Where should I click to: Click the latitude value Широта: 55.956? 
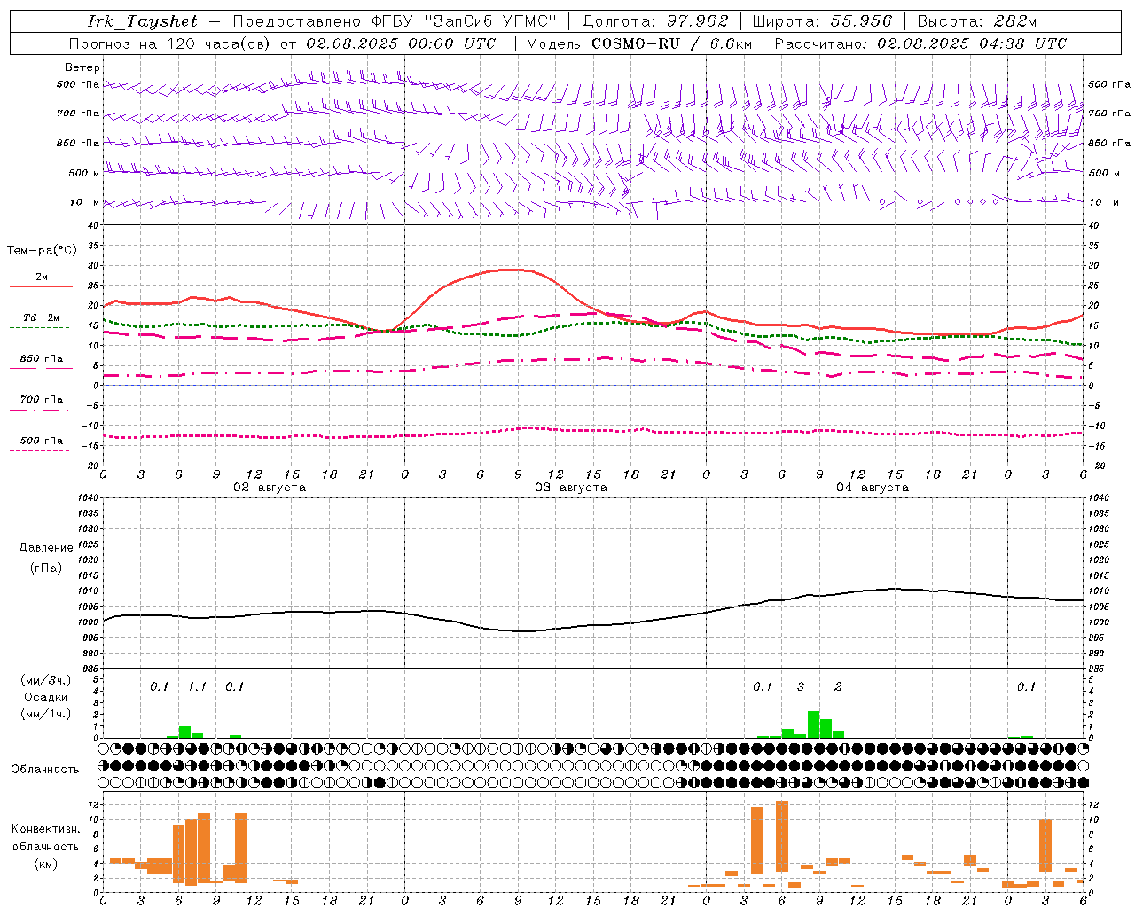pos(822,21)
